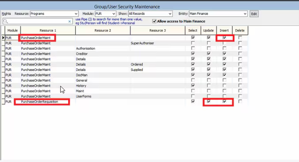The height and width of the screenshot is (162, 299).
Task: Click the row selector for the PurchaseOrderRequisition row
Action: coord(3,102)
